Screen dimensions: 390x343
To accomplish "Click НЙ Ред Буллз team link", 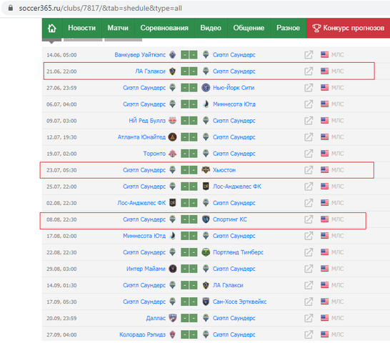I will 147,121.
